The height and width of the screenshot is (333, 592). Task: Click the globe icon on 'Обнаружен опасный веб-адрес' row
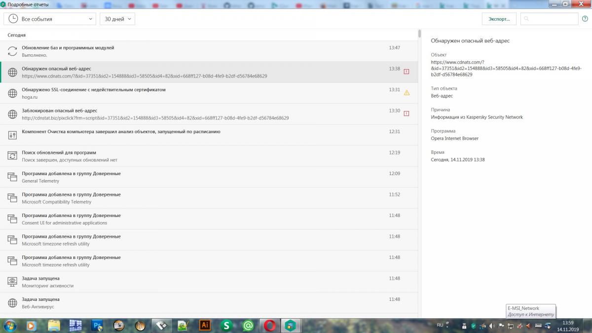(12, 72)
